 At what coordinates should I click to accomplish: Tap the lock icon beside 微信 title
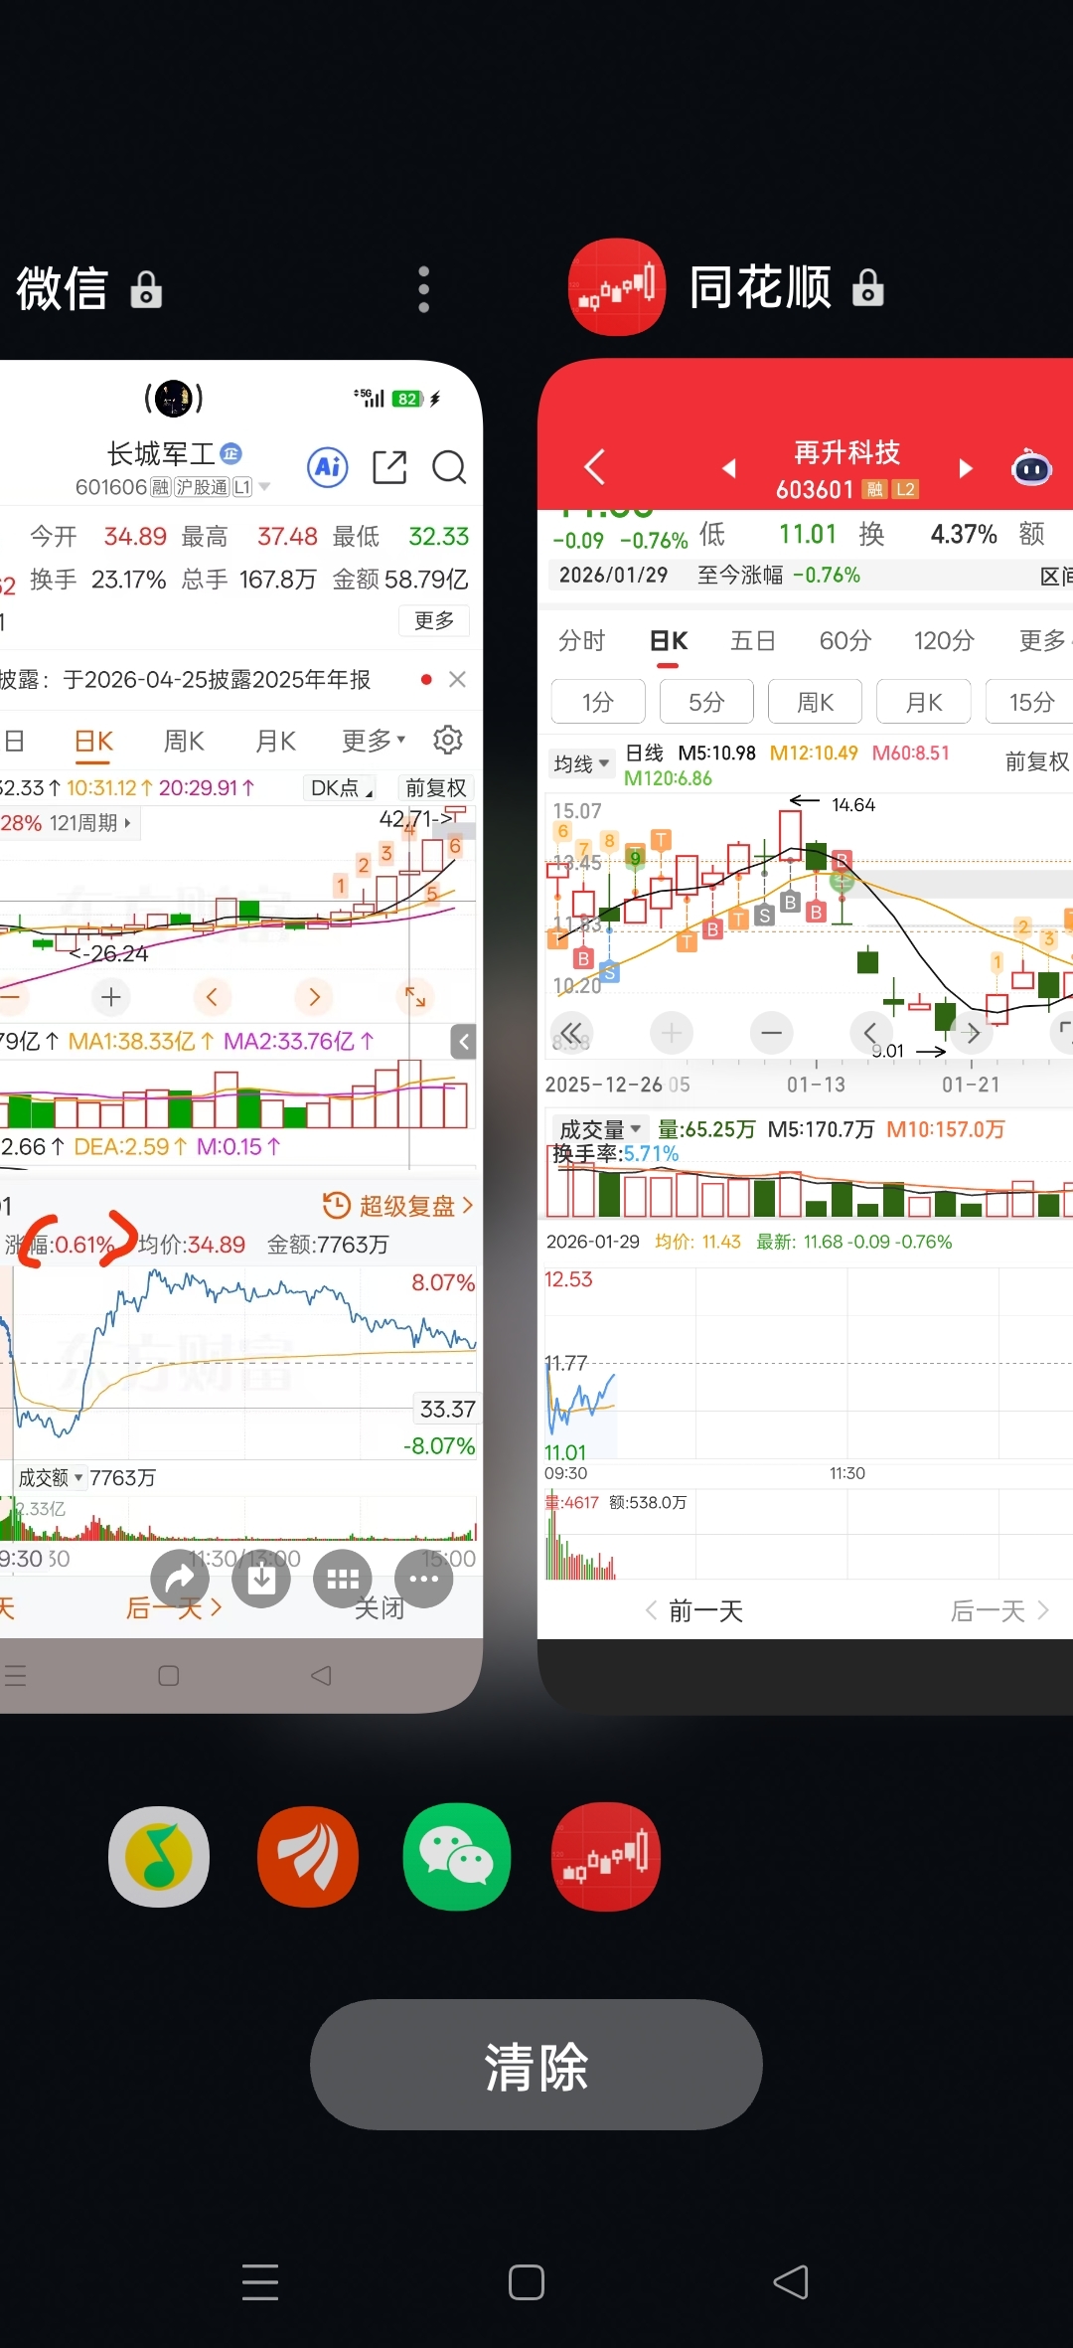tap(146, 289)
